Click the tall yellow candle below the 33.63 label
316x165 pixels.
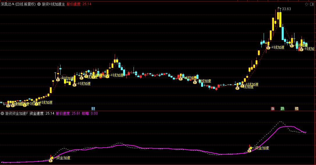tap(280, 20)
